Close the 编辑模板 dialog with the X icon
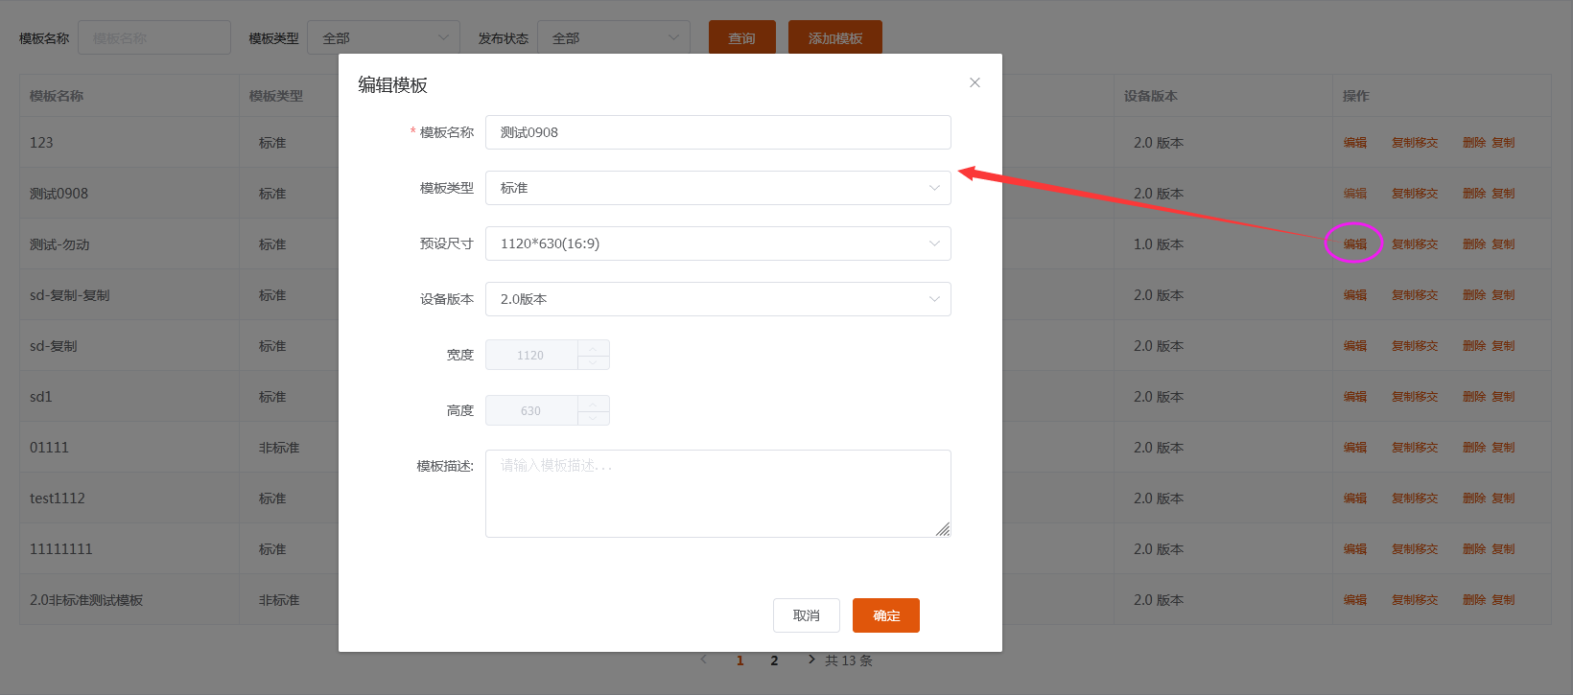The height and width of the screenshot is (695, 1573). (974, 82)
